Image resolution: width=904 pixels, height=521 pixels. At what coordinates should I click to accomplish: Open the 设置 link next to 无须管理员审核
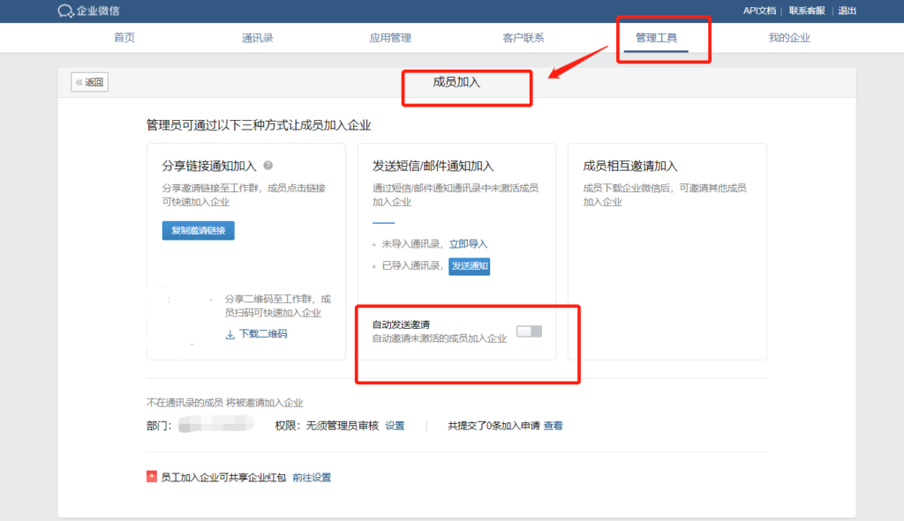click(x=395, y=426)
